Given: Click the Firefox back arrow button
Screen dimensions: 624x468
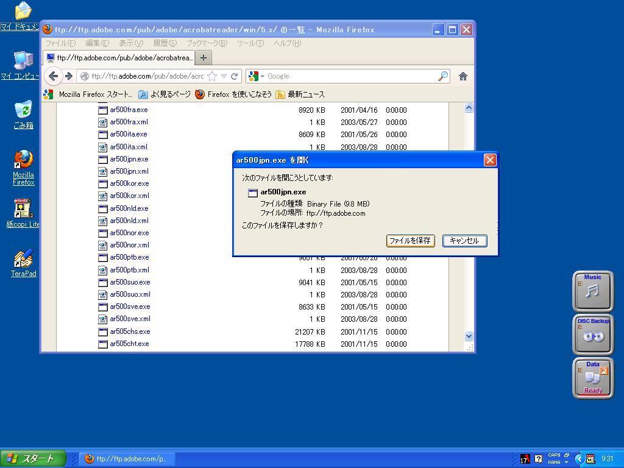Looking at the screenshot, I should click(x=54, y=76).
